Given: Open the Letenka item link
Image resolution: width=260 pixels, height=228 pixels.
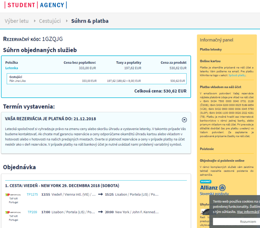Looking at the screenshot, I should [x=12, y=68].
